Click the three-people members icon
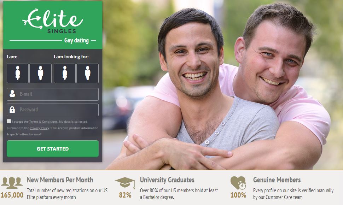Viewport: 343px width, 205px height. pyautogui.click(x=12, y=183)
